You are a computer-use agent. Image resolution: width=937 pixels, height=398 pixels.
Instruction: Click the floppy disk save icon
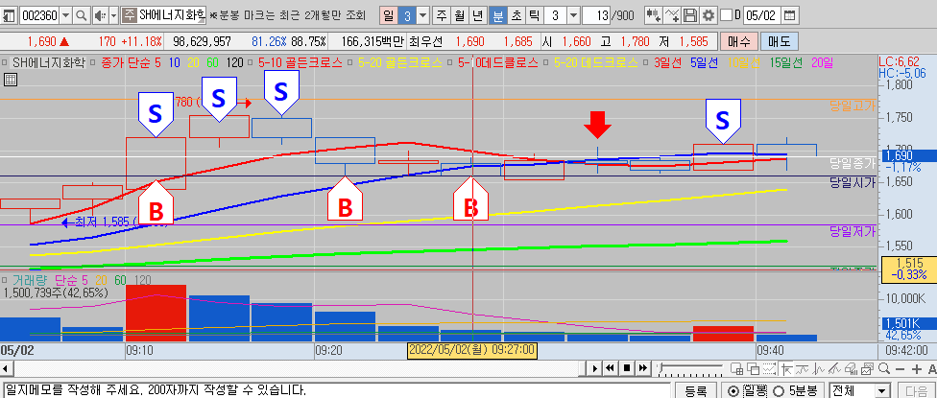point(690,15)
